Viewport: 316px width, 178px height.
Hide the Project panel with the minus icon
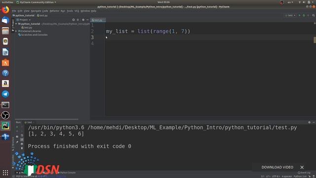point(88,20)
